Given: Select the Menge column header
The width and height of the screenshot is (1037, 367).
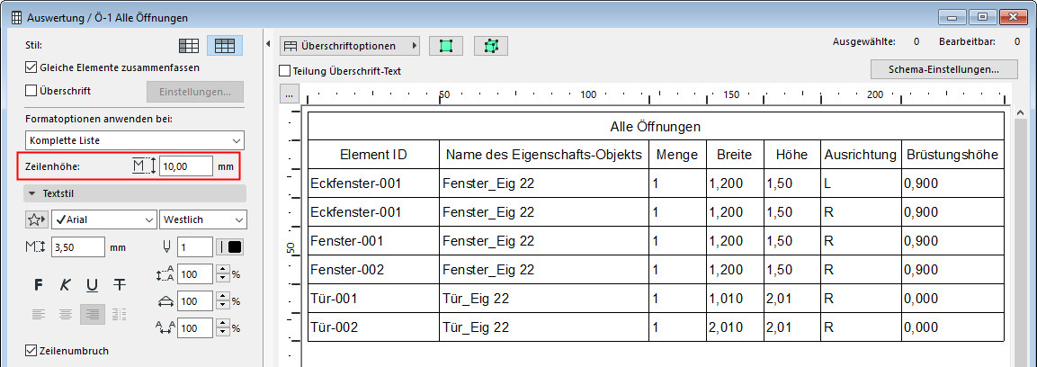Looking at the screenshot, I should point(677,155).
